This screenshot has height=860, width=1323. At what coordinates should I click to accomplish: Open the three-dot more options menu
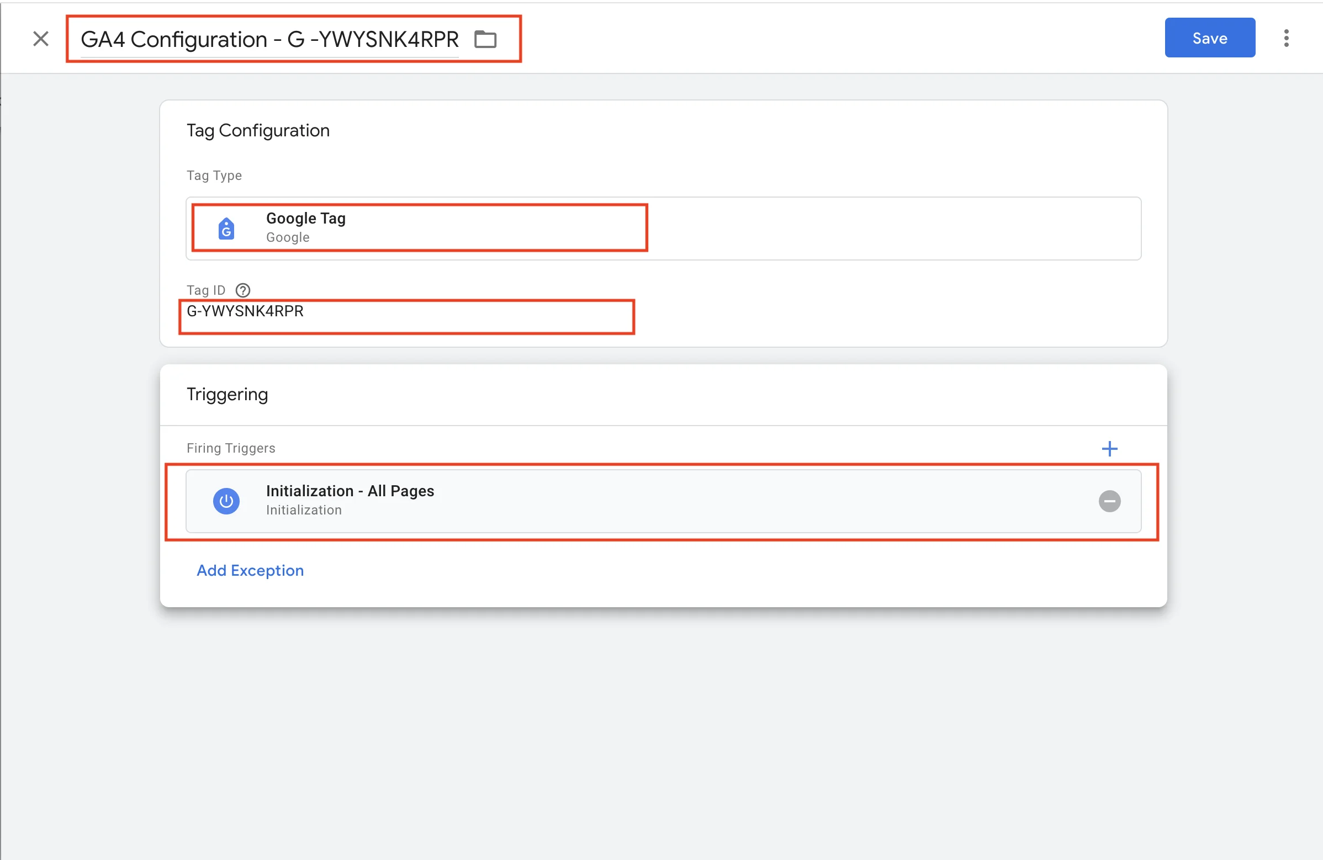(1287, 38)
